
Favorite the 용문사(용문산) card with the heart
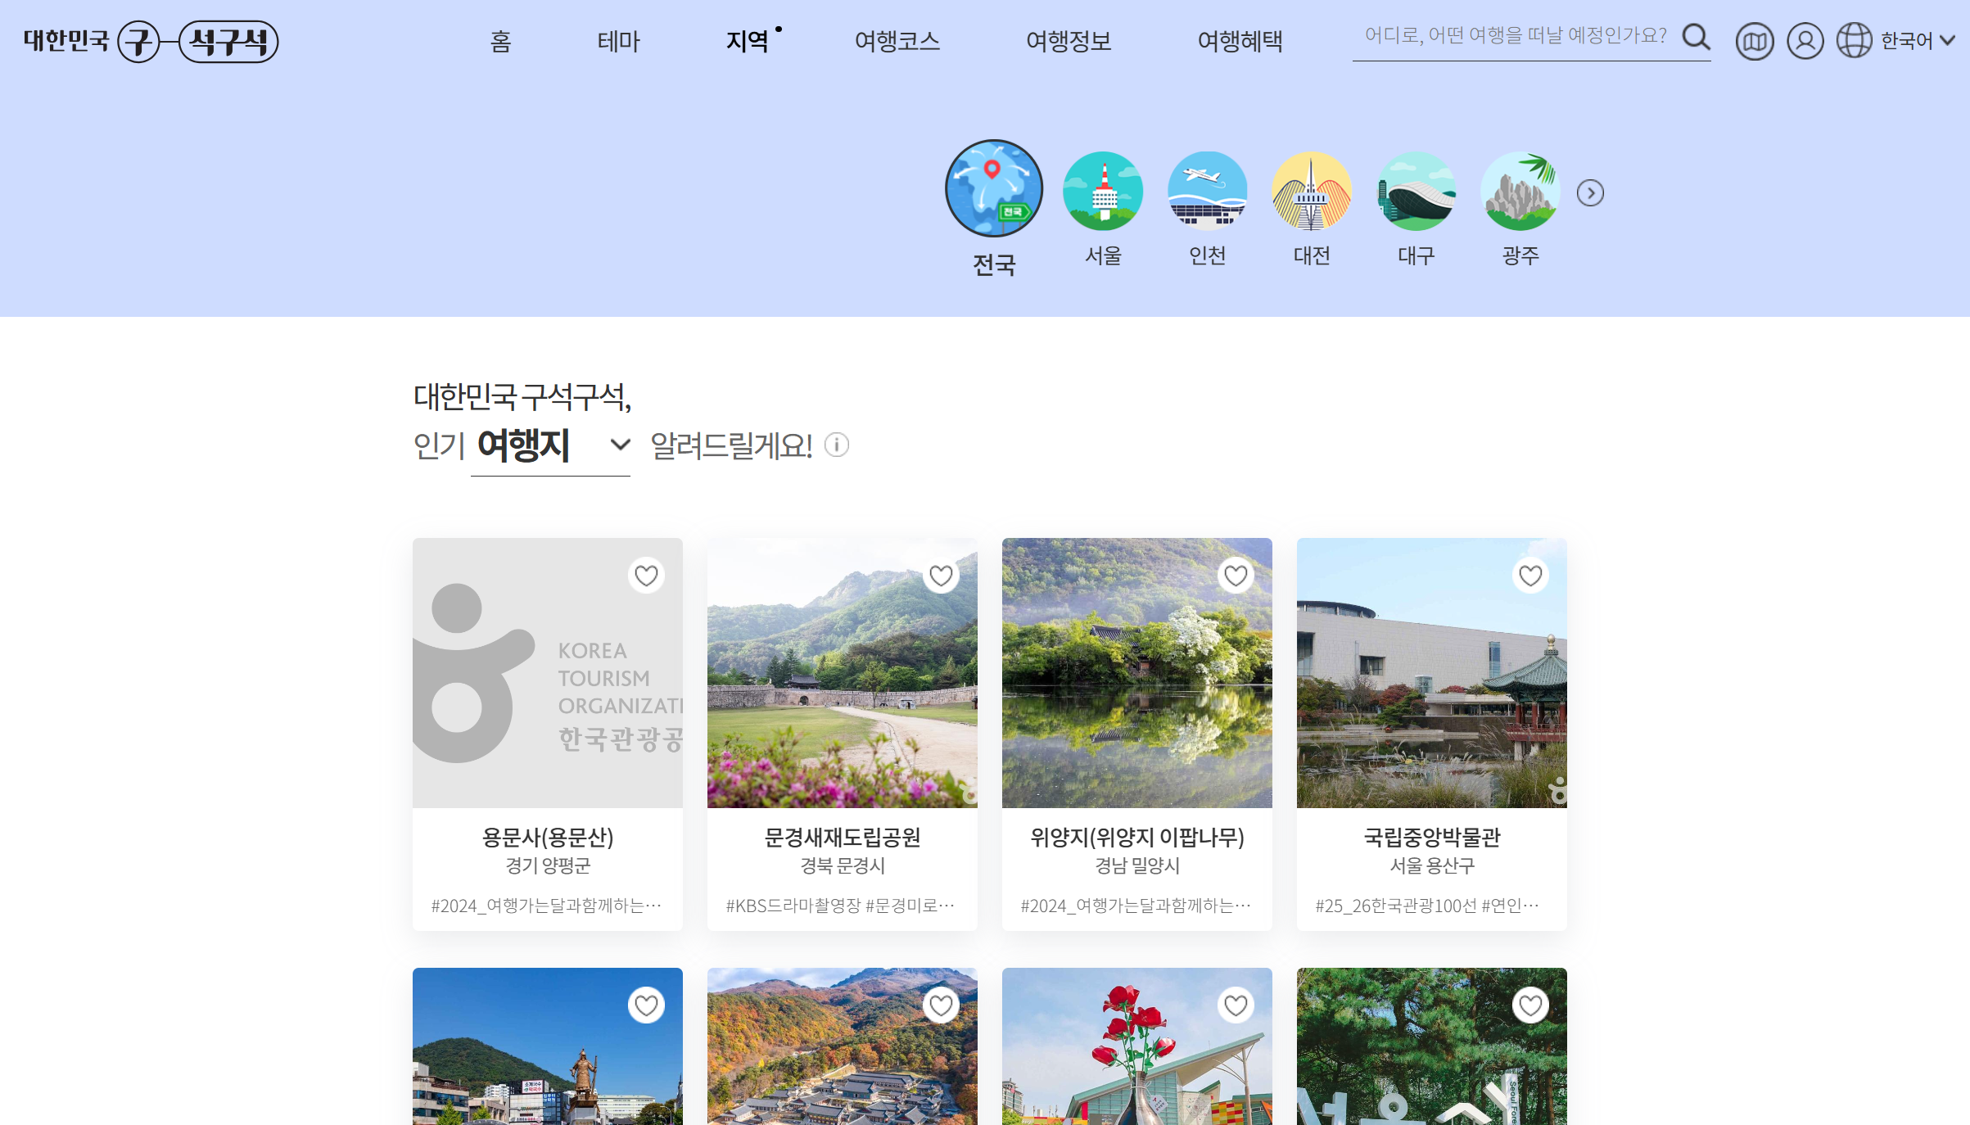point(646,576)
